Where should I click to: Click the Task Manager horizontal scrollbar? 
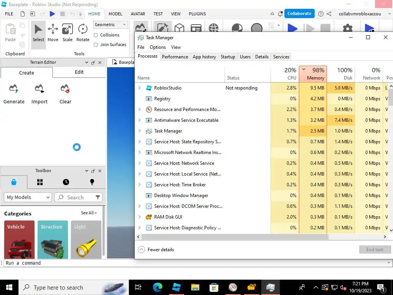pos(234,237)
